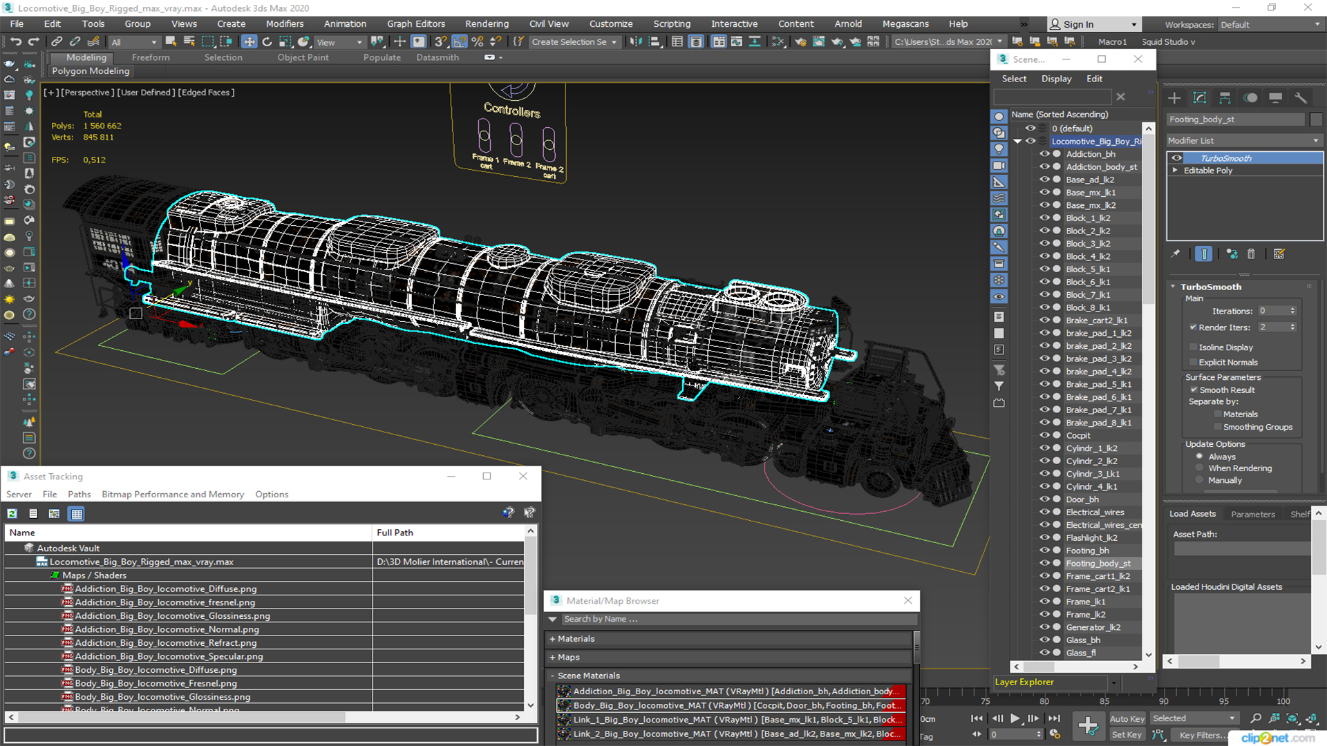Open the Motion command panel tab
This screenshot has height=746, width=1327.
pyautogui.click(x=1250, y=98)
